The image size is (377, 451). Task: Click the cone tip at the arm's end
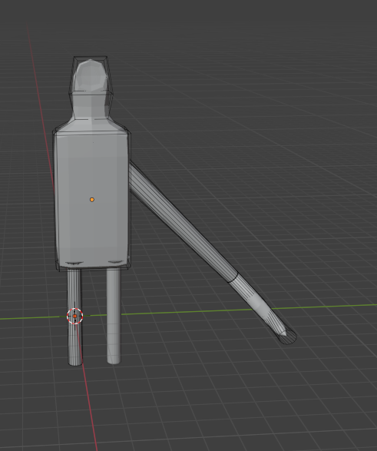pyautogui.click(x=283, y=333)
